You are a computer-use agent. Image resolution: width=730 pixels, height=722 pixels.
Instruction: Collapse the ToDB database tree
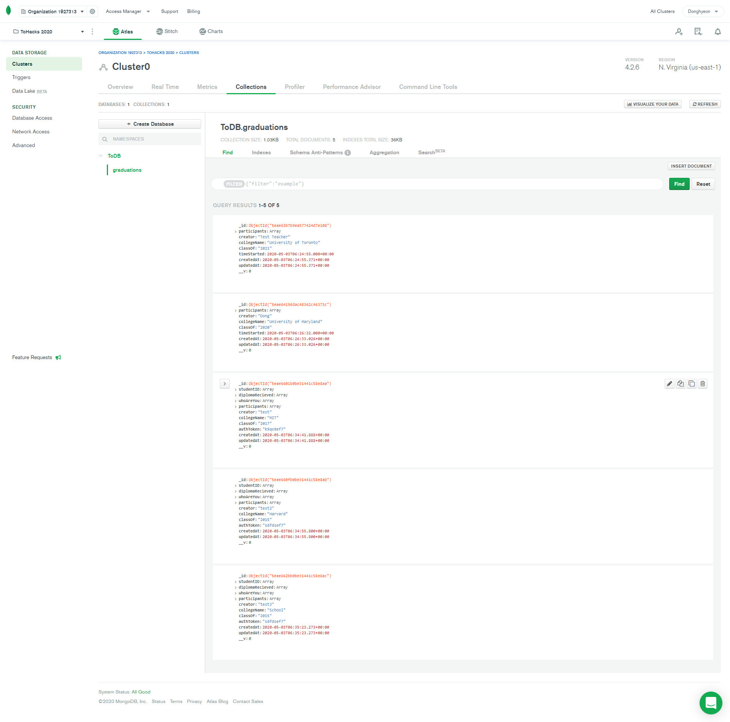pos(101,156)
